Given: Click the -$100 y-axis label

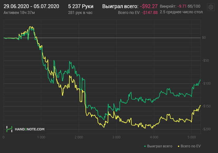Looking at the screenshot, I should click(206, 83).
